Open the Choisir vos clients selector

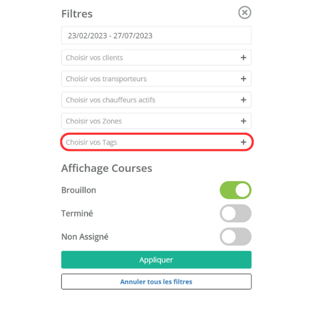[x=156, y=57]
